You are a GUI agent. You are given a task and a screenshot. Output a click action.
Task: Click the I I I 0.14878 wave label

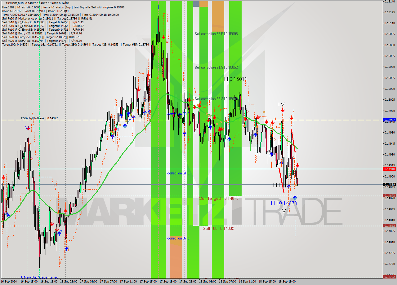coord(284,203)
